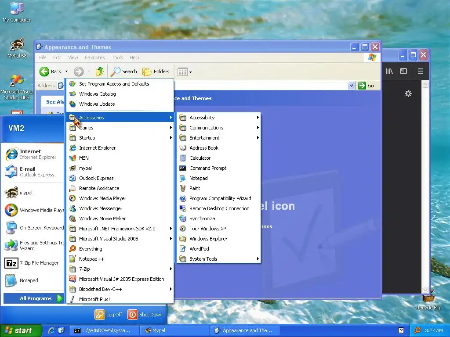Open the Mypal library icon

[389, 71]
